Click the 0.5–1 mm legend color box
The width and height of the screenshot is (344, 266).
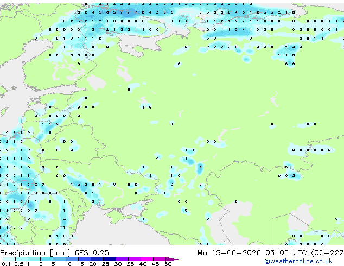point(22,259)
